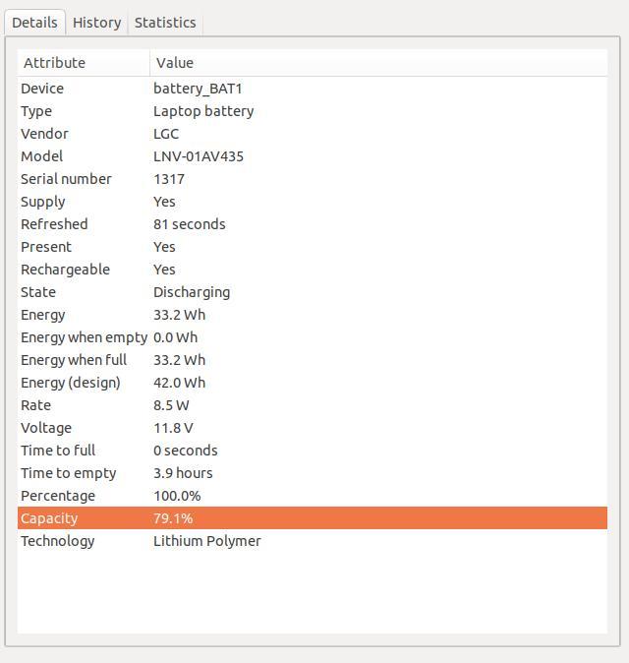Screen dimensions: 629x663
Task: Select the State Discharging row
Action: point(313,292)
